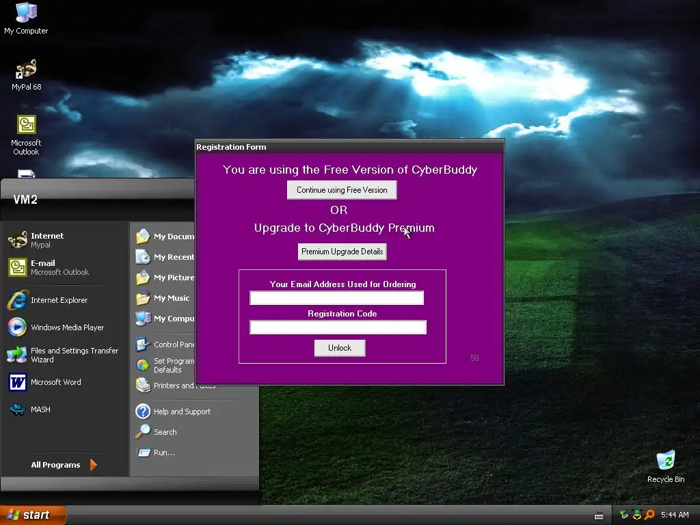The image size is (700, 525).
Task: Open Files and Settings Transfer Wizard
Action: pyautogui.click(x=62, y=355)
